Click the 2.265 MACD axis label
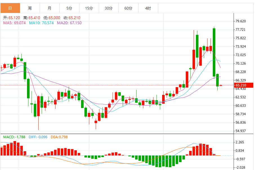 pyautogui.click(x=240, y=142)
